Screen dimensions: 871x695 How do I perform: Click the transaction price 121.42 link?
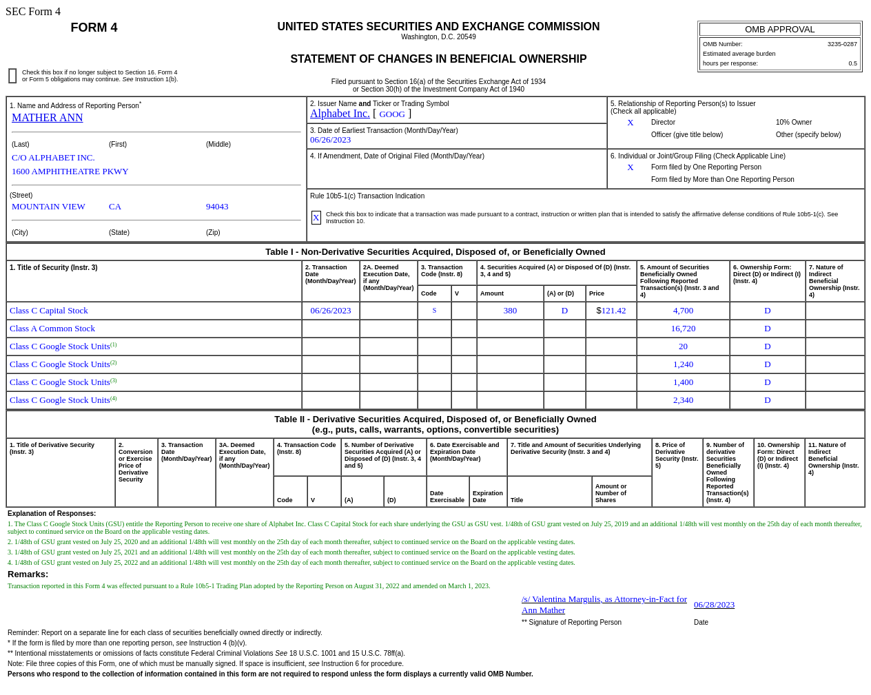pos(613,309)
